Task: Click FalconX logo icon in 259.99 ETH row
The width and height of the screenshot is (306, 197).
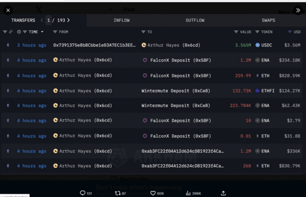Action: coord(145,76)
